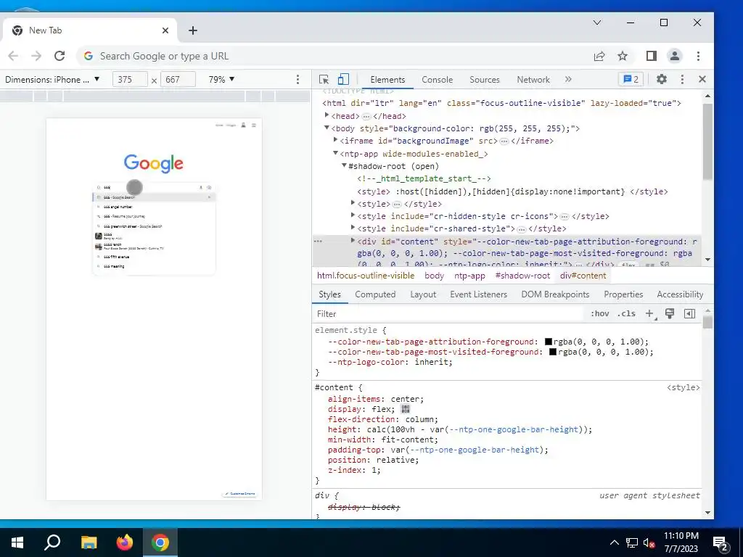
Task: Select the Elements tab
Action: coord(387,80)
